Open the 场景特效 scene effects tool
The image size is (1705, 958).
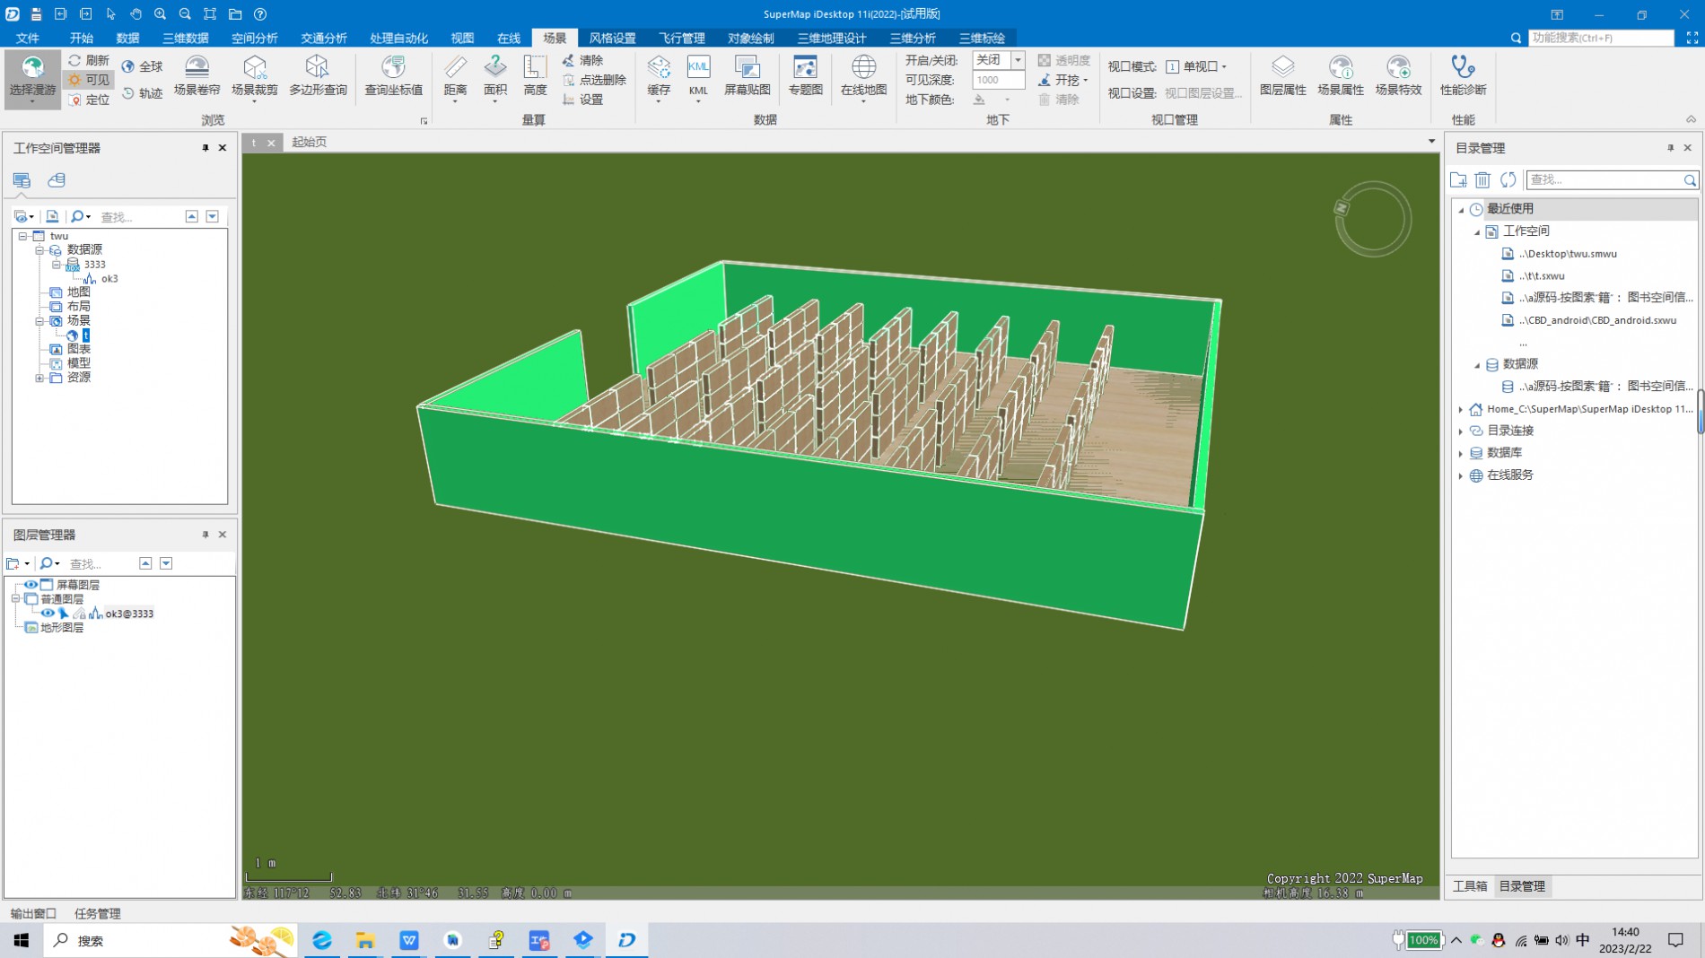pos(1398,75)
